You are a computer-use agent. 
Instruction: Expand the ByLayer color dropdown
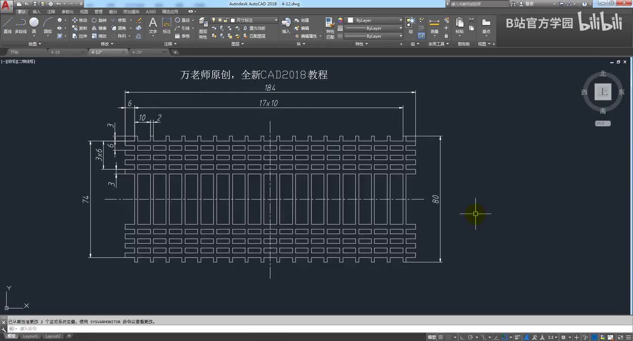400,20
